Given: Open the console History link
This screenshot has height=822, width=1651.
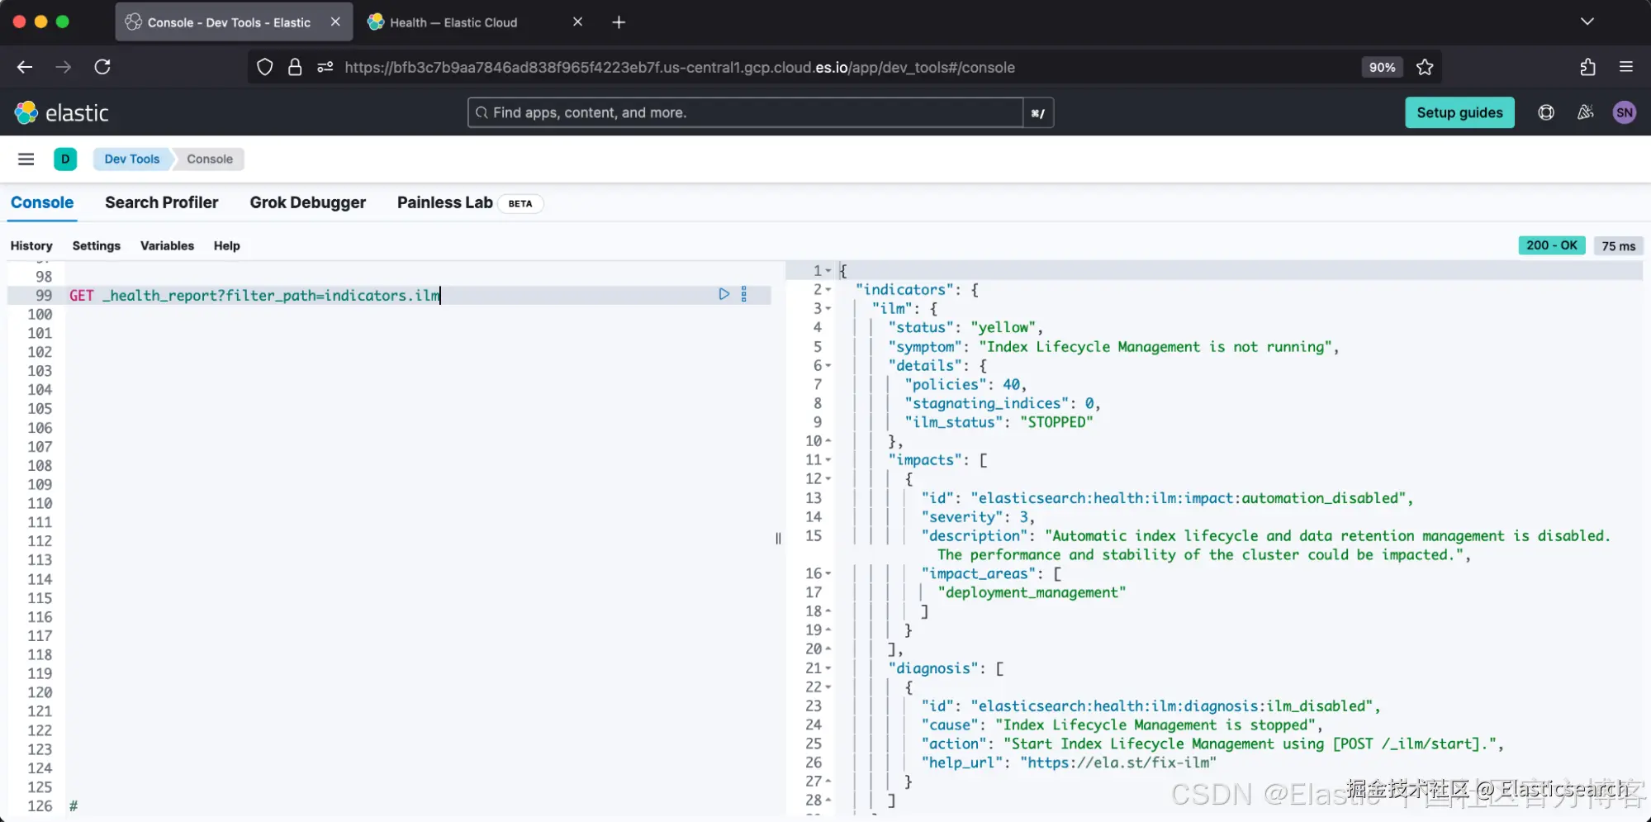Looking at the screenshot, I should point(31,246).
